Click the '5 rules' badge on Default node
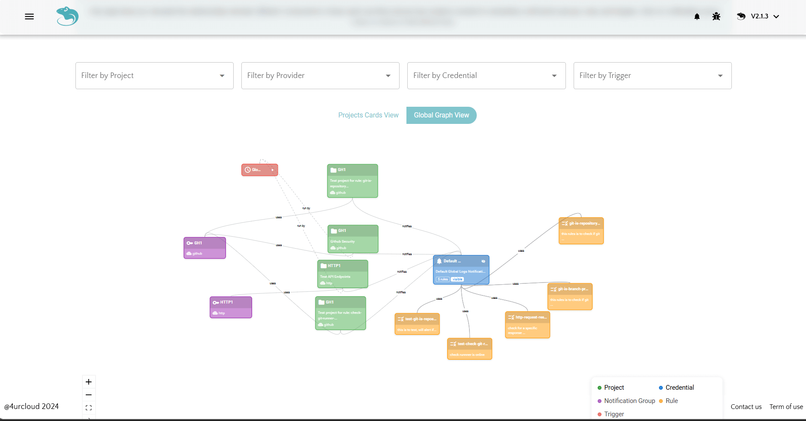The image size is (806, 421). click(x=443, y=279)
